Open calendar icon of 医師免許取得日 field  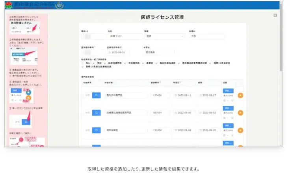110,53
